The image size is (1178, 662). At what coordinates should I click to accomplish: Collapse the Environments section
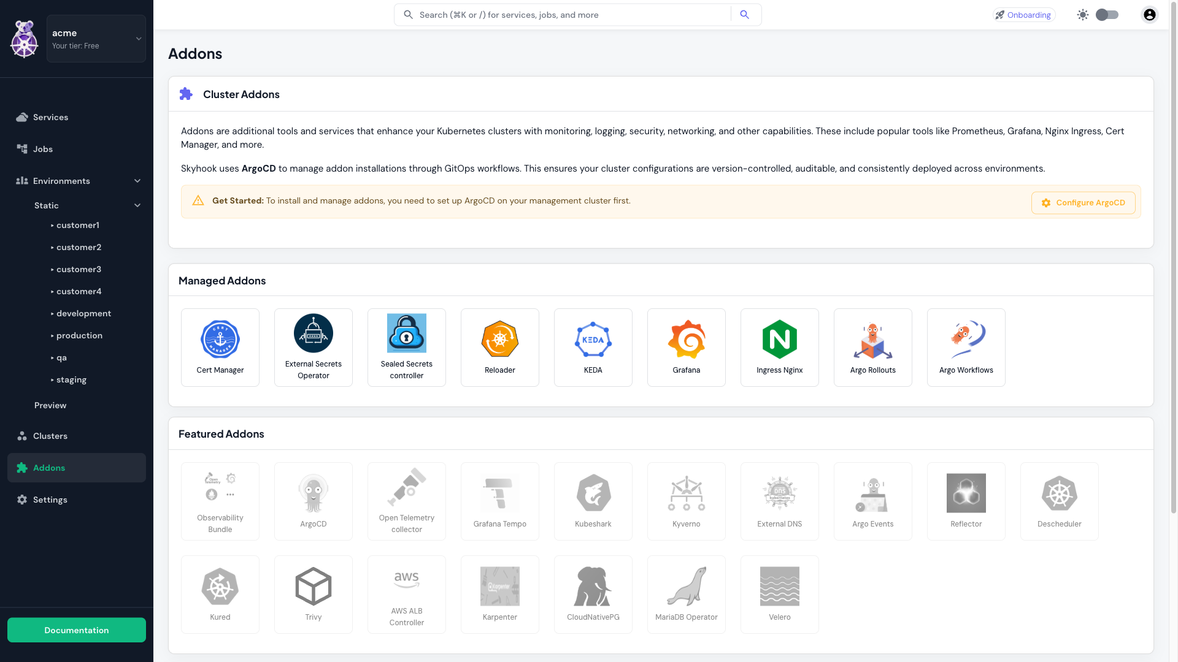137,181
